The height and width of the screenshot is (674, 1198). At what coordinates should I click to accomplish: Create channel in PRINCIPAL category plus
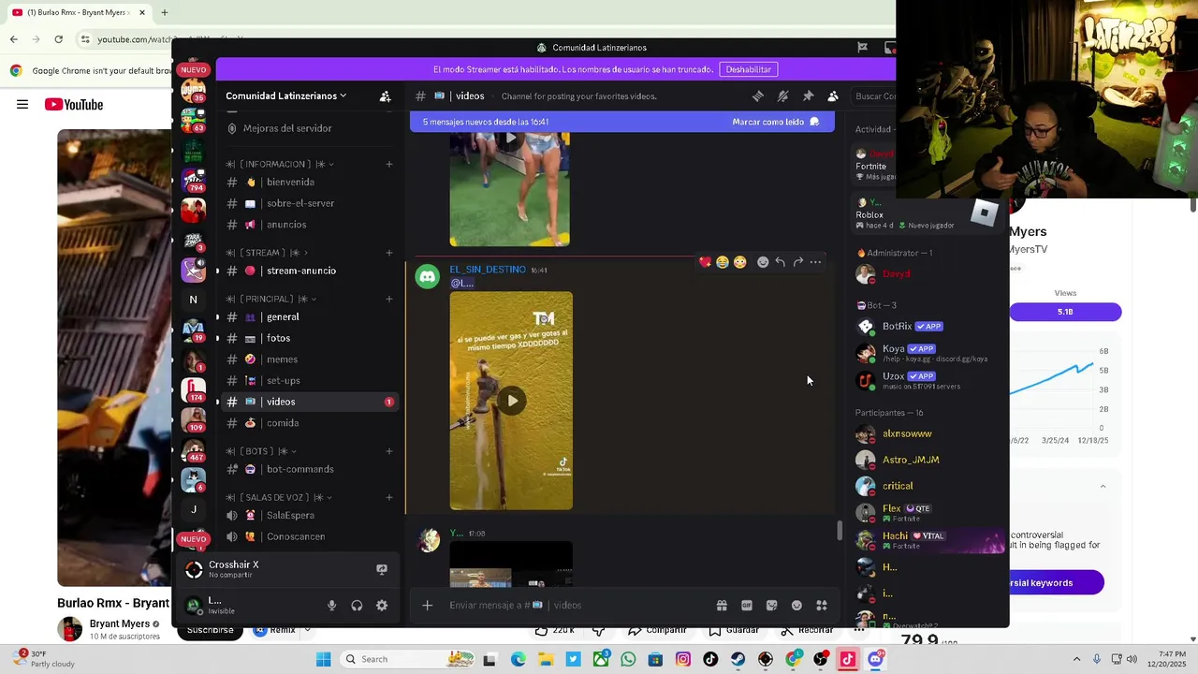389,299
